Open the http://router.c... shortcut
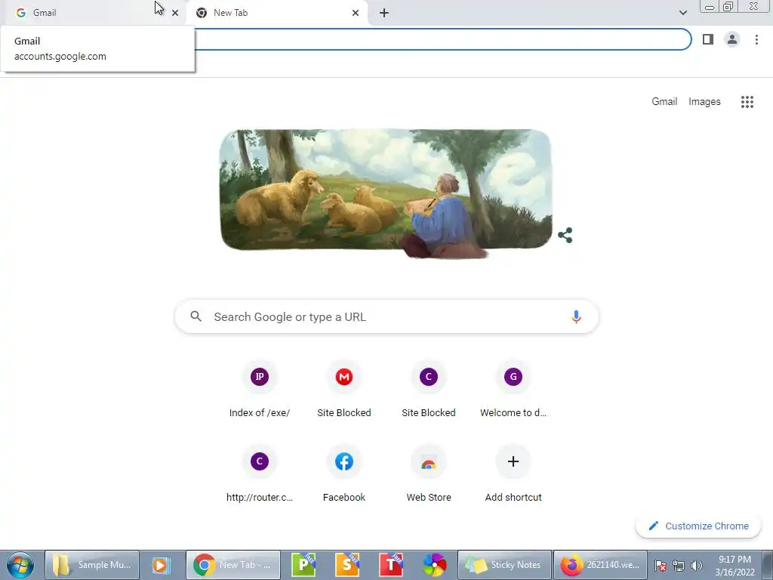773x580 pixels. coord(260,474)
